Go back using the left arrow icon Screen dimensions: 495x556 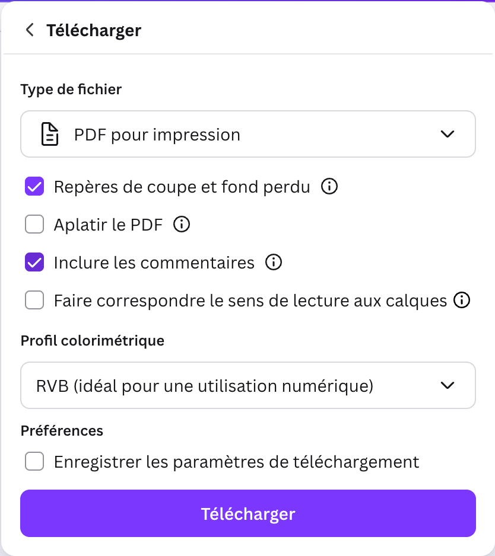[30, 30]
